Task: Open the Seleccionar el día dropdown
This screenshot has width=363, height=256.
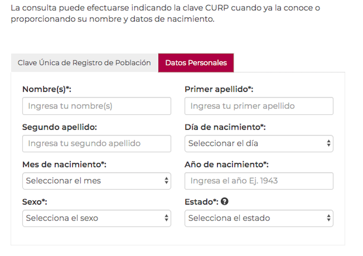Action: (259, 144)
